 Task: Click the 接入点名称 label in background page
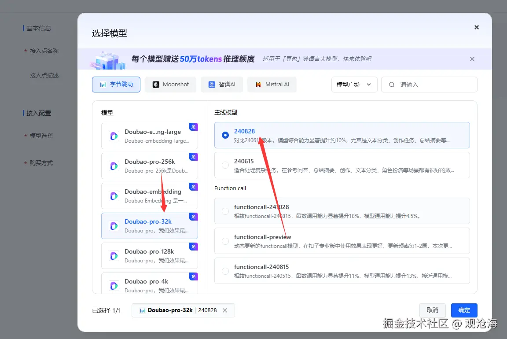pyautogui.click(x=44, y=51)
